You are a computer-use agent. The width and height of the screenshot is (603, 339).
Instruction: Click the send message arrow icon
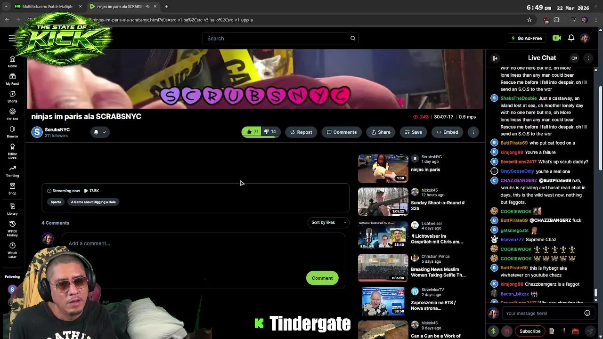(590, 331)
